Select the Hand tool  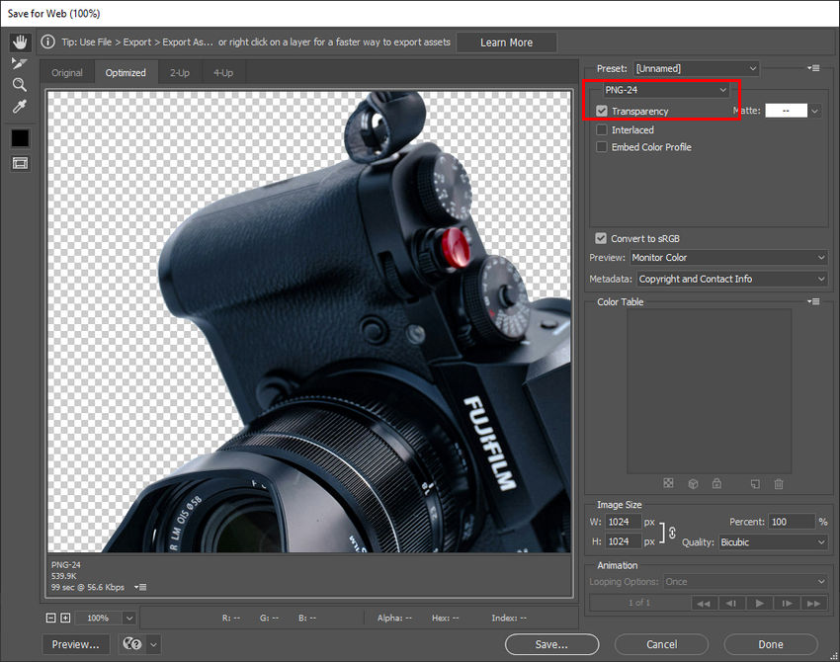21,42
